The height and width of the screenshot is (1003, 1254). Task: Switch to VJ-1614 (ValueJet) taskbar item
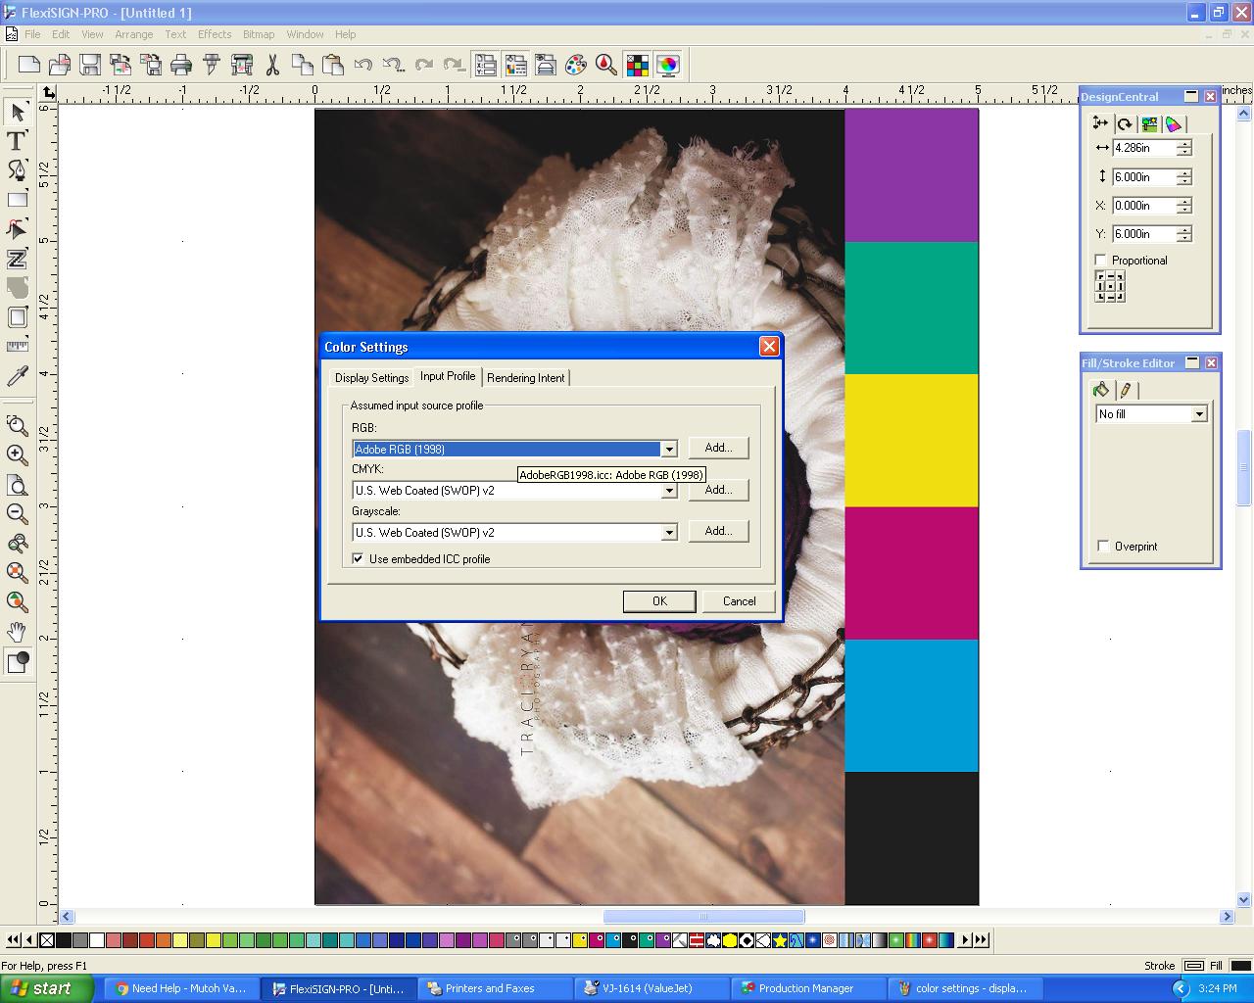652,988
